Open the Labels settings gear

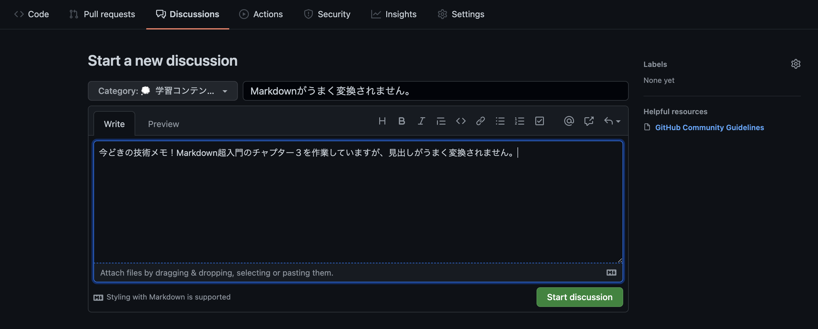pyautogui.click(x=796, y=64)
